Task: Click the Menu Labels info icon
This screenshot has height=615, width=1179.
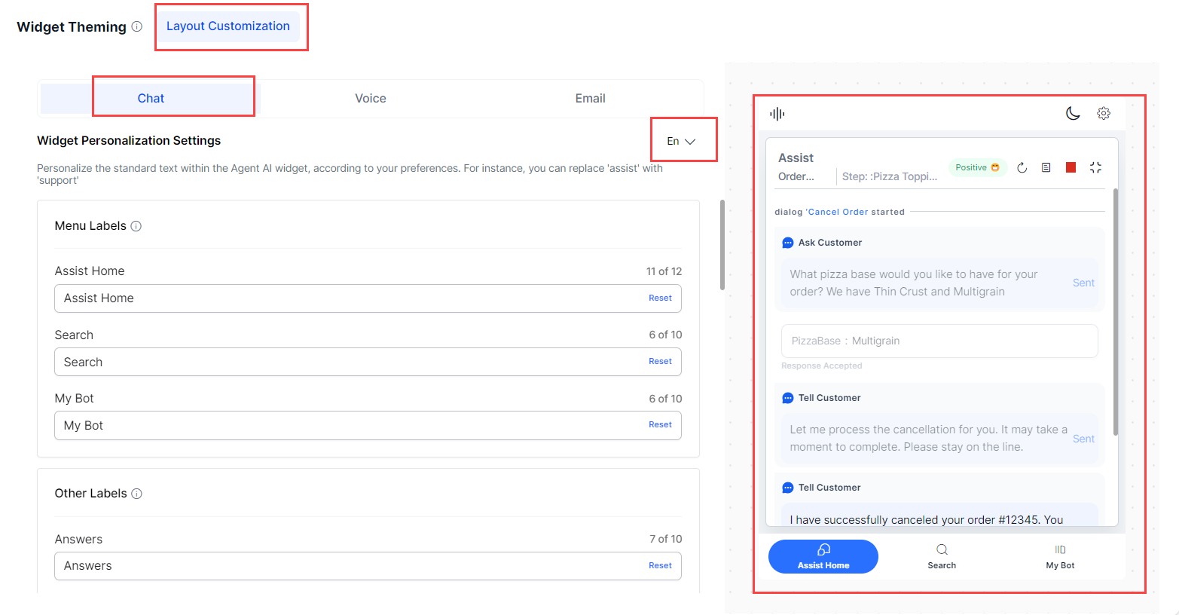Action: pos(136,226)
